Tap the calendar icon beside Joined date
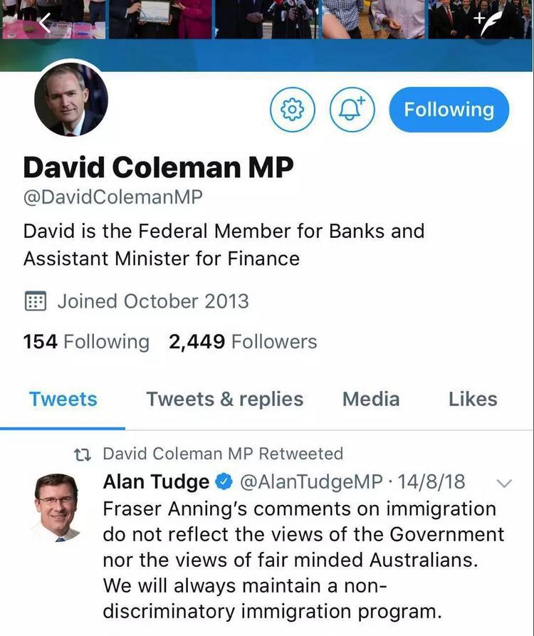This screenshot has width=534, height=636. pos(35,301)
